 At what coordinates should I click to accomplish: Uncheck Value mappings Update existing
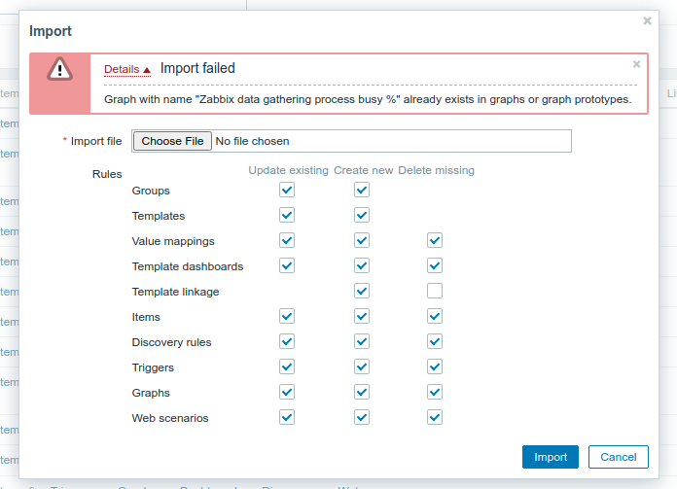(287, 240)
